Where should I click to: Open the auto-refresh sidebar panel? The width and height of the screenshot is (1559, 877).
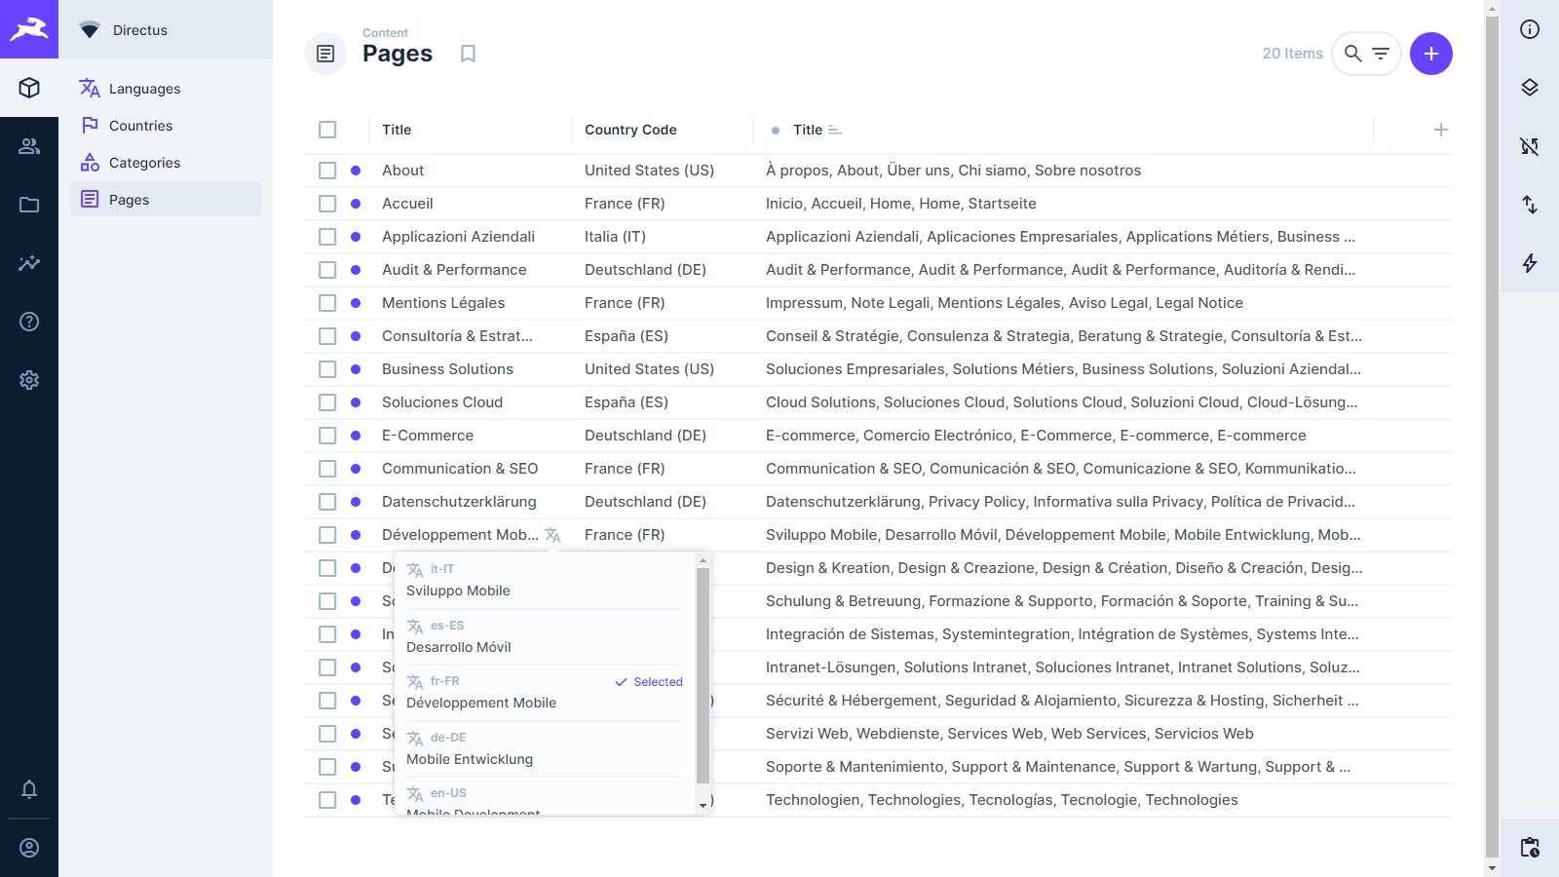click(x=1530, y=146)
